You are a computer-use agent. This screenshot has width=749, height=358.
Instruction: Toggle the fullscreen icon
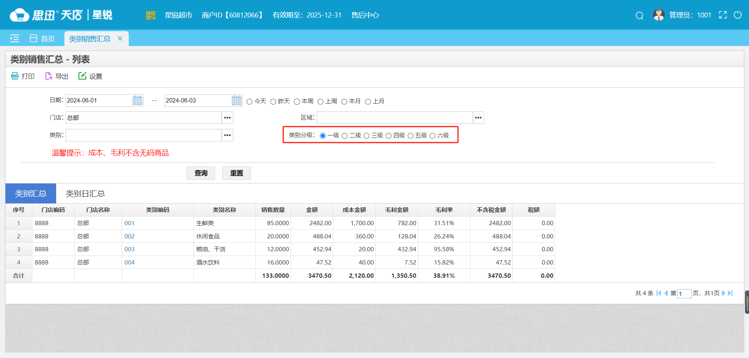point(723,15)
